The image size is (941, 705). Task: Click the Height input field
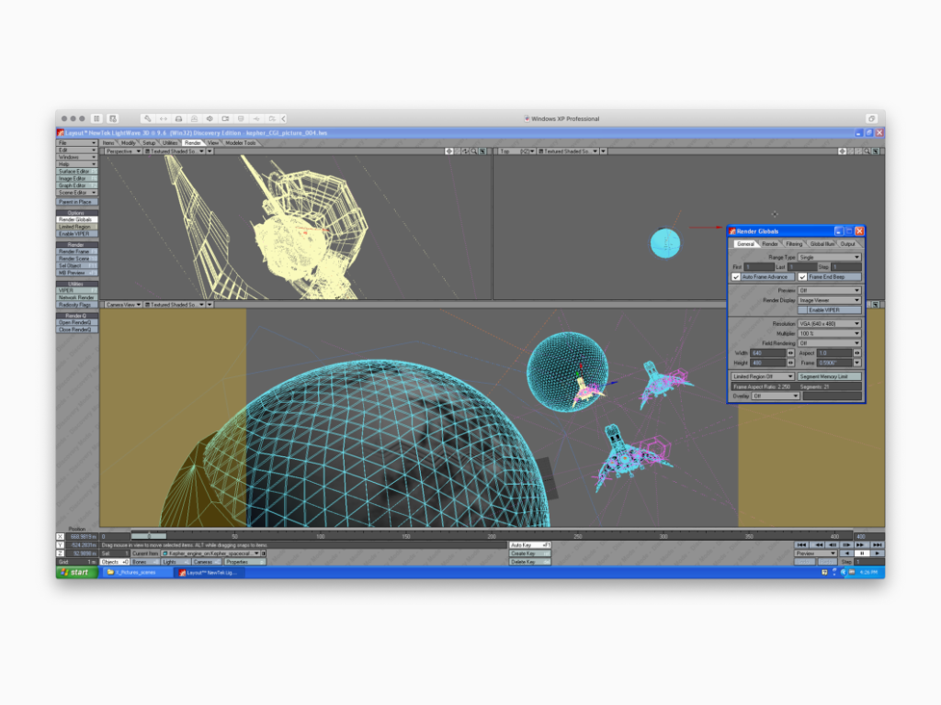click(x=768, y=363)
